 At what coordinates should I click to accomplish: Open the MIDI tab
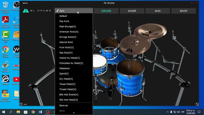158,11
